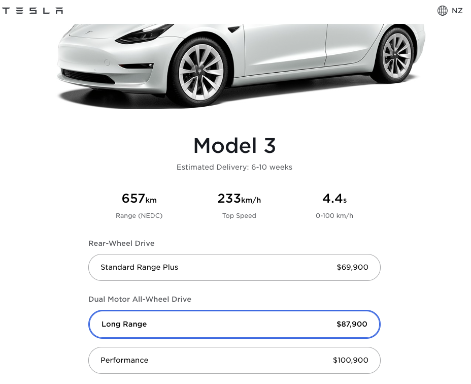Image resolution: width=471 pixels, height=384 pixels.
Task: Click the Rear-Wheel Drive section label
Action: 121,243
